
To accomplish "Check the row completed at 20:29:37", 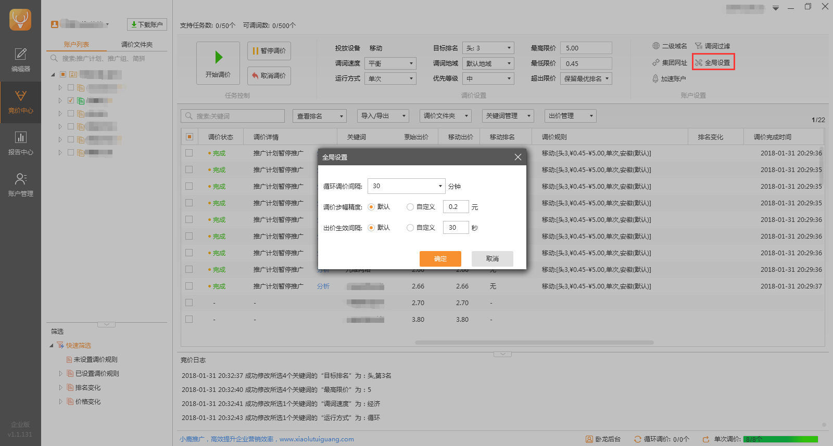I will point(189,286).
